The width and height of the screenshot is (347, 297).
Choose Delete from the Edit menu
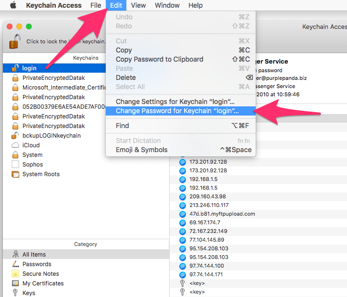[181, 77]
